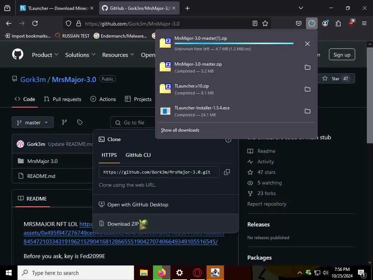The image size is (373, 280).
Task: Select the HTTPS clone tab
Action: (x=109, y=155)
